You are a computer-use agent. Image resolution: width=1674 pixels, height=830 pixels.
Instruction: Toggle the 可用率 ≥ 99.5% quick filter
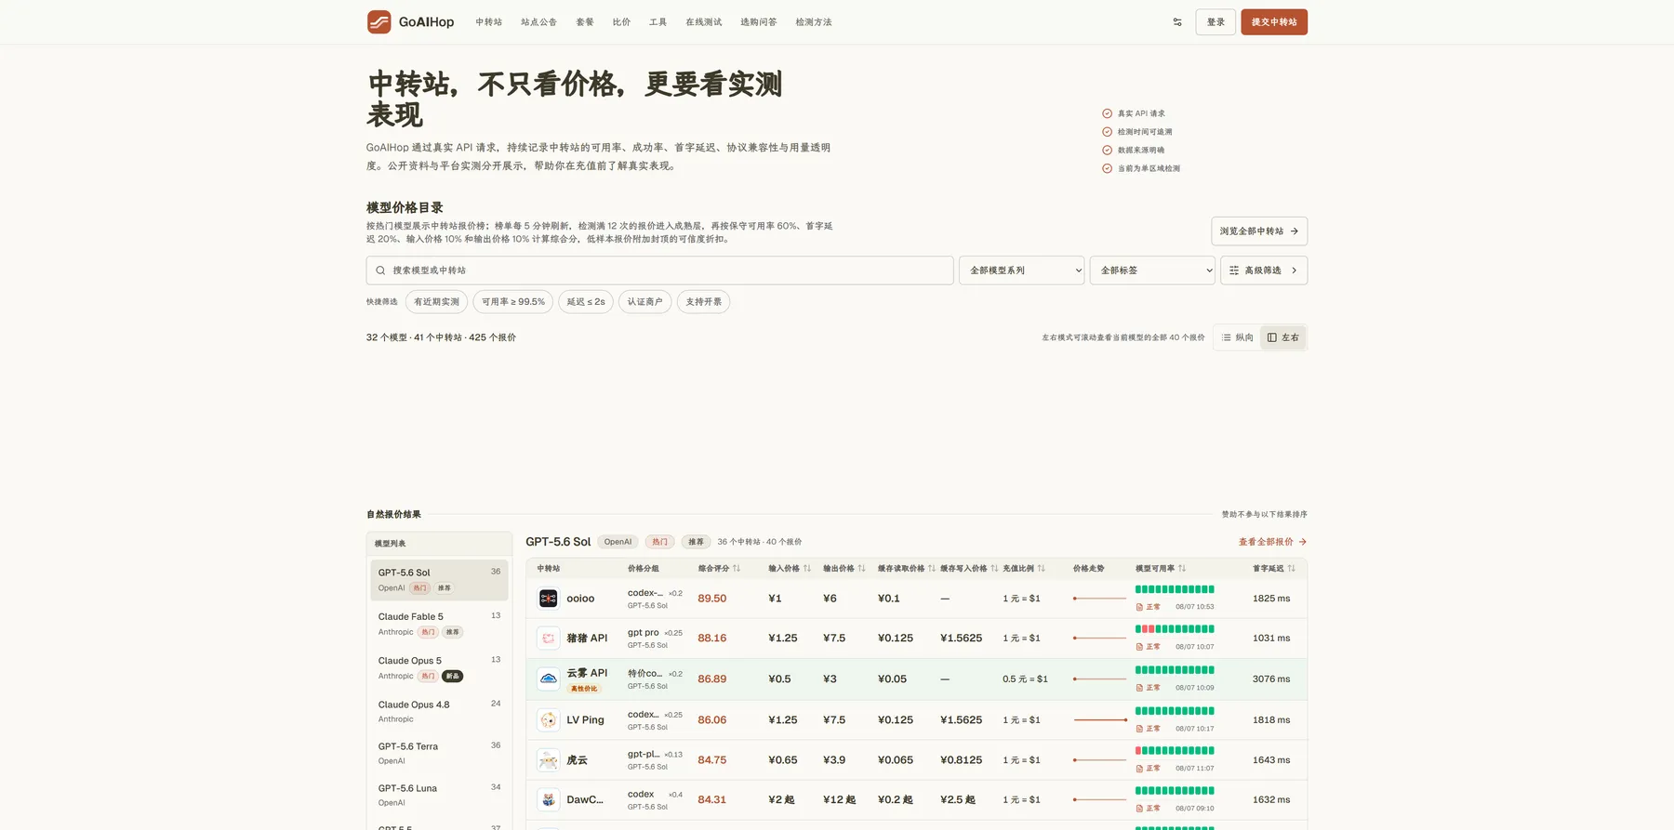click(513, 302)
